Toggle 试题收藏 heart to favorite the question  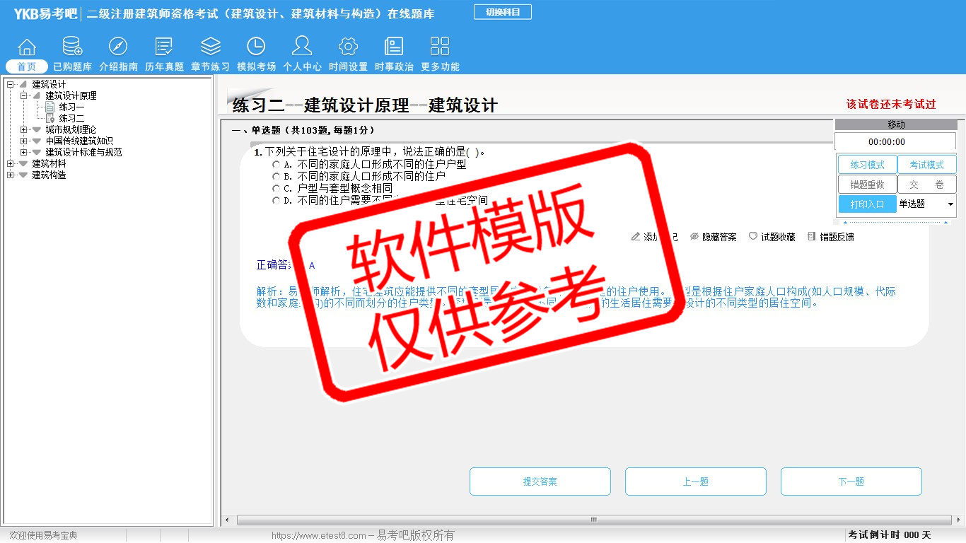click(753, 236)
